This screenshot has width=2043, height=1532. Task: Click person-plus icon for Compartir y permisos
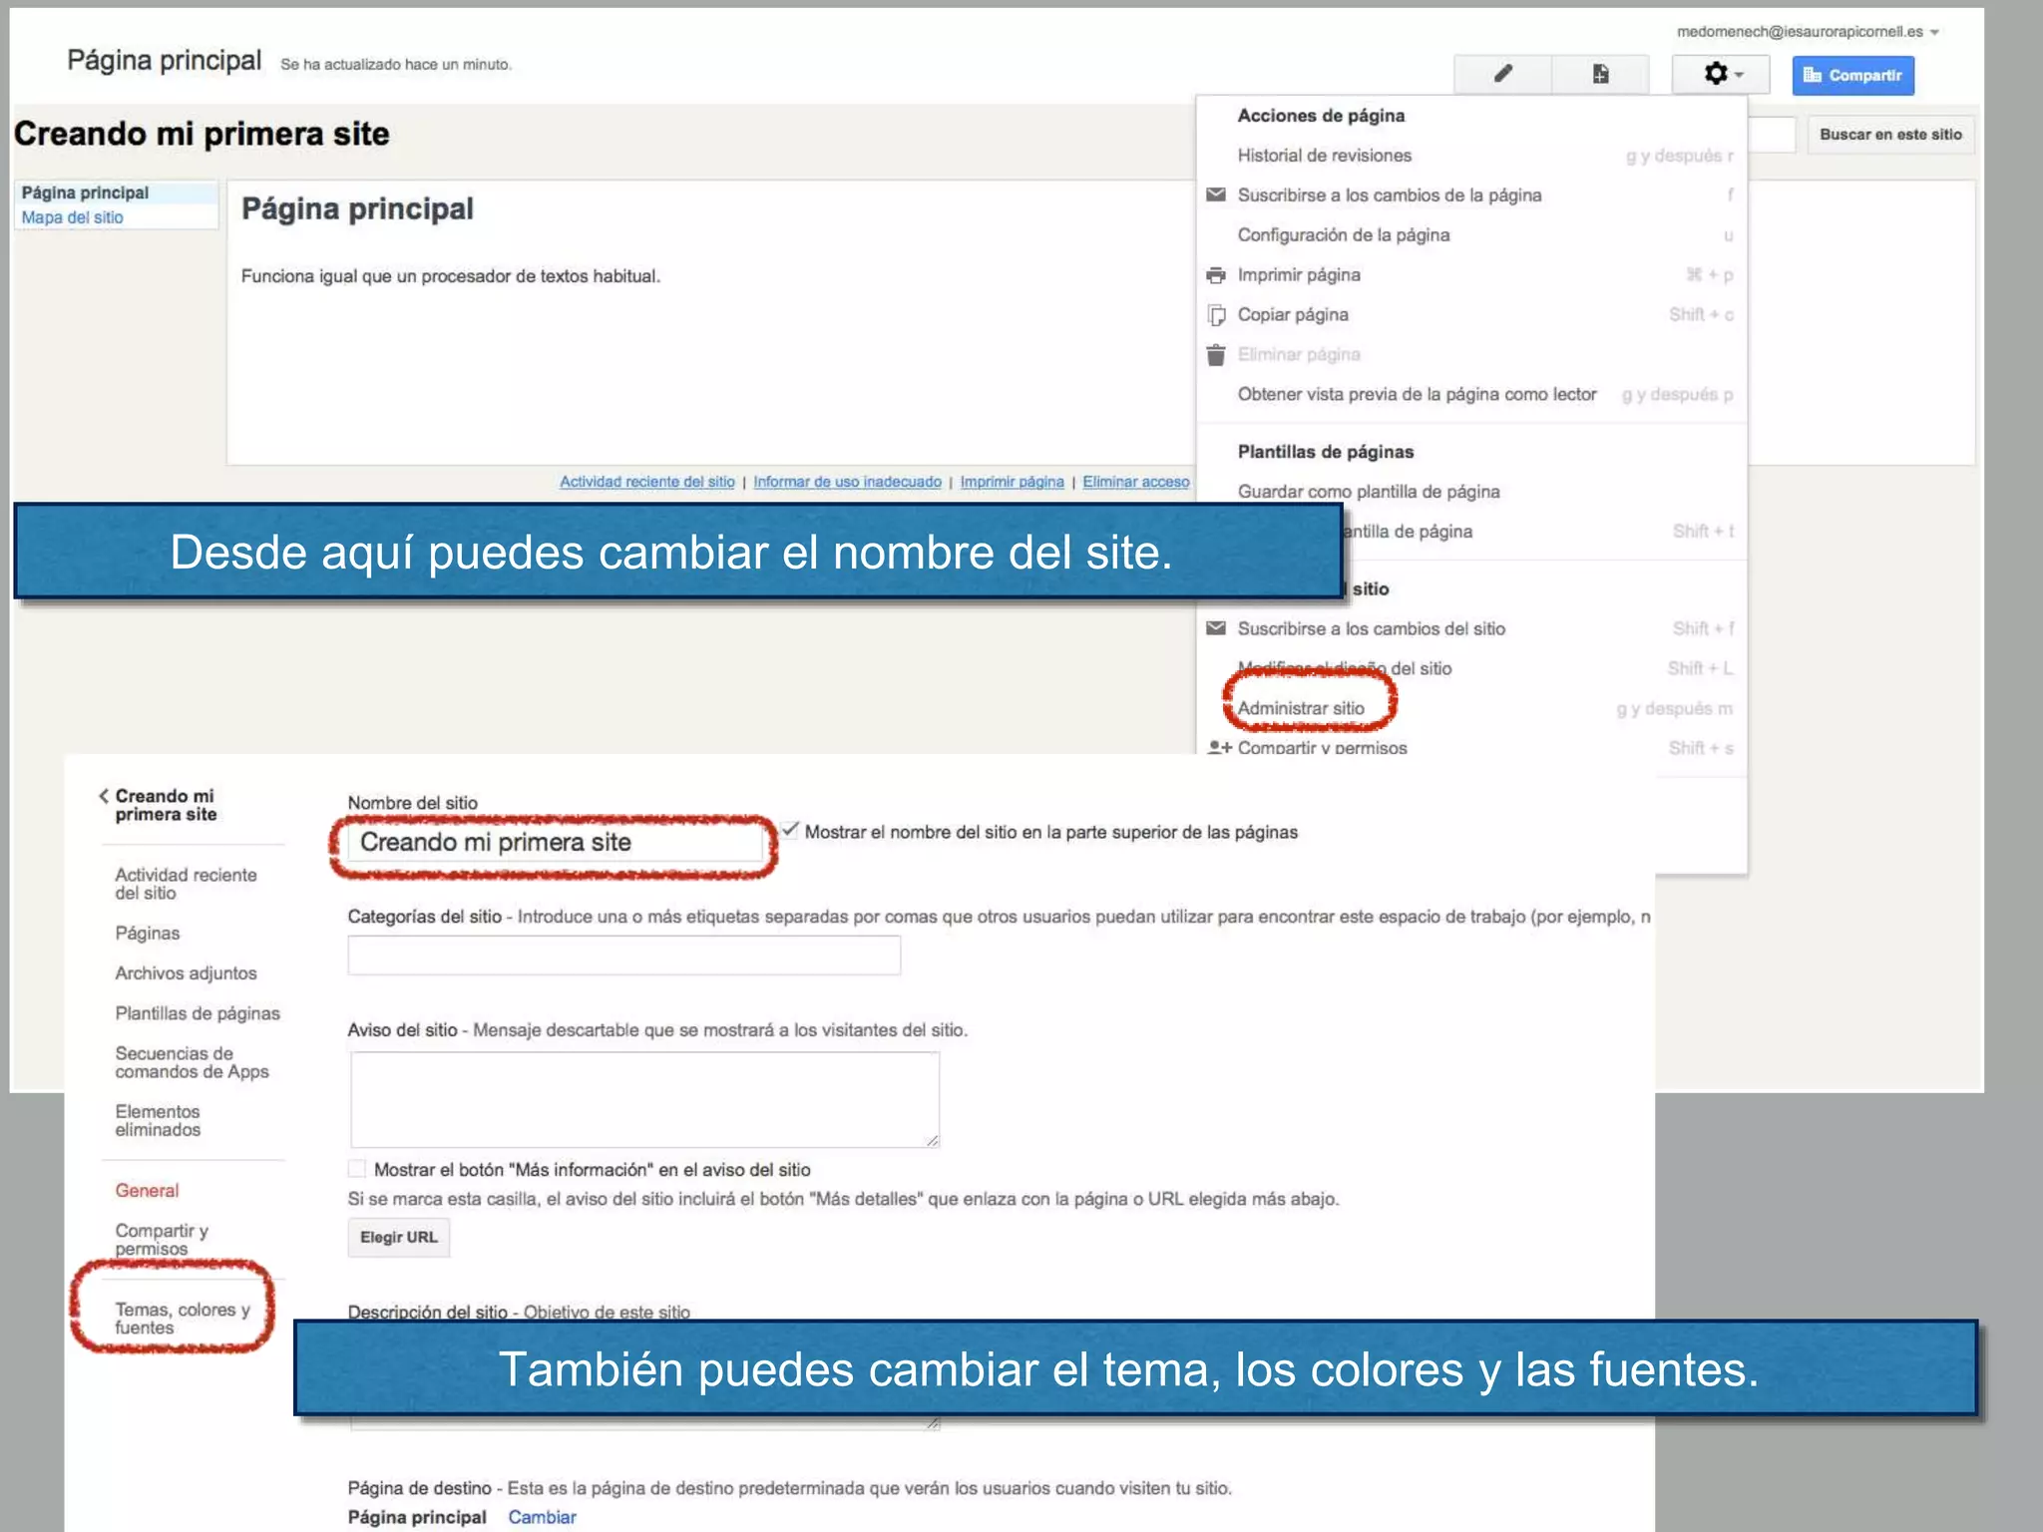tap(1219, 746)
